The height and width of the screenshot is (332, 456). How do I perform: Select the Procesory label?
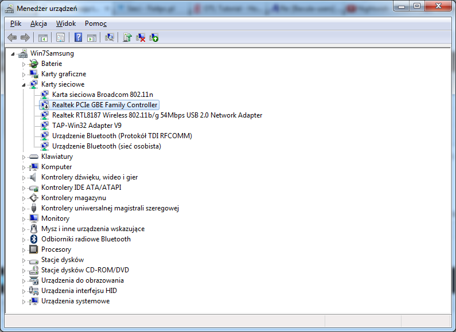[56, 249]
